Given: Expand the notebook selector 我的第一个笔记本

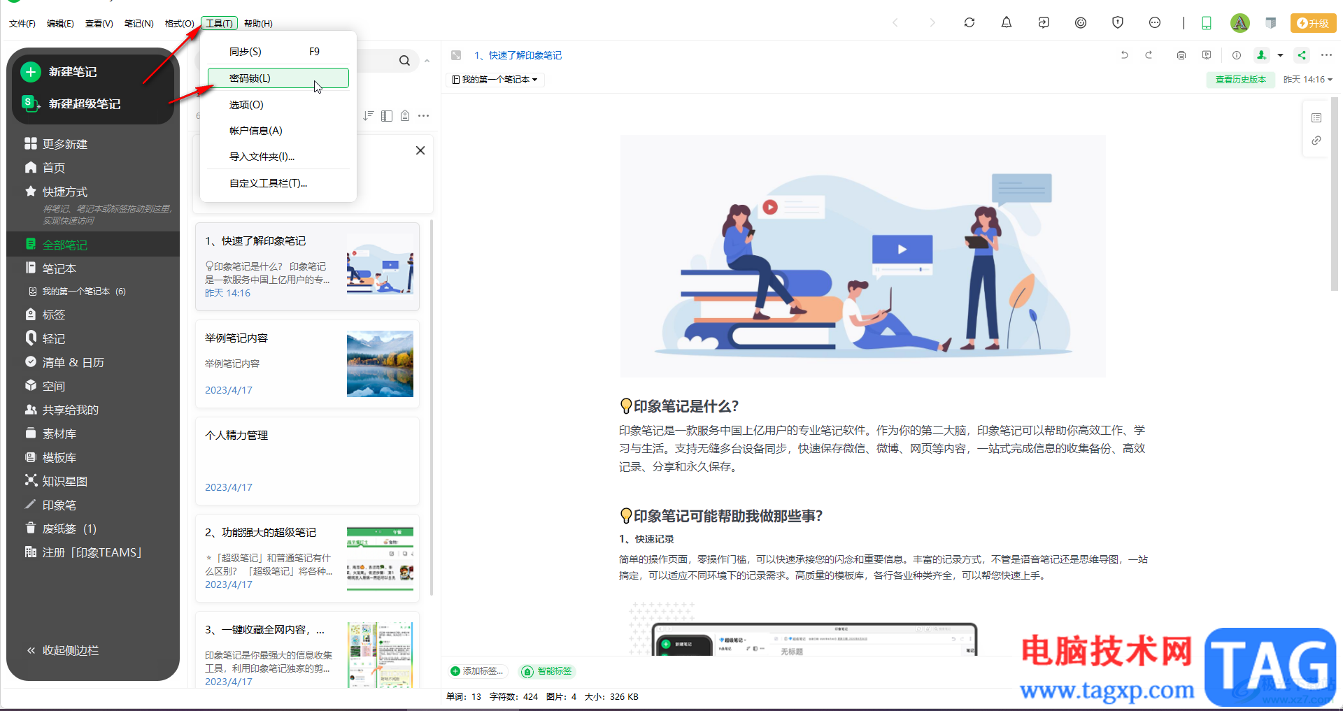Looking at the screenshot, I should pos(495,80).
